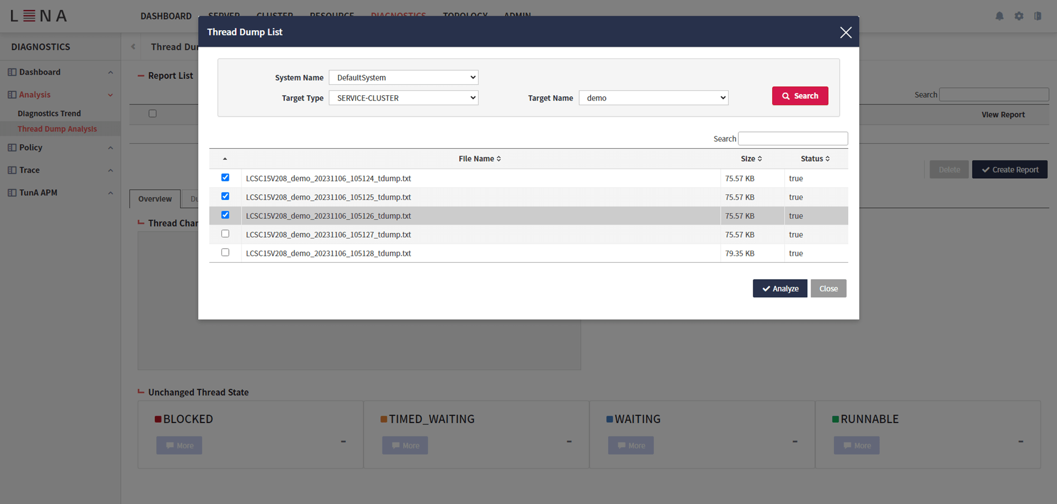Open the DIAGNOSTICS menu
The height and width of the screenshot is (504, 1057).
(x=398, y=16)
